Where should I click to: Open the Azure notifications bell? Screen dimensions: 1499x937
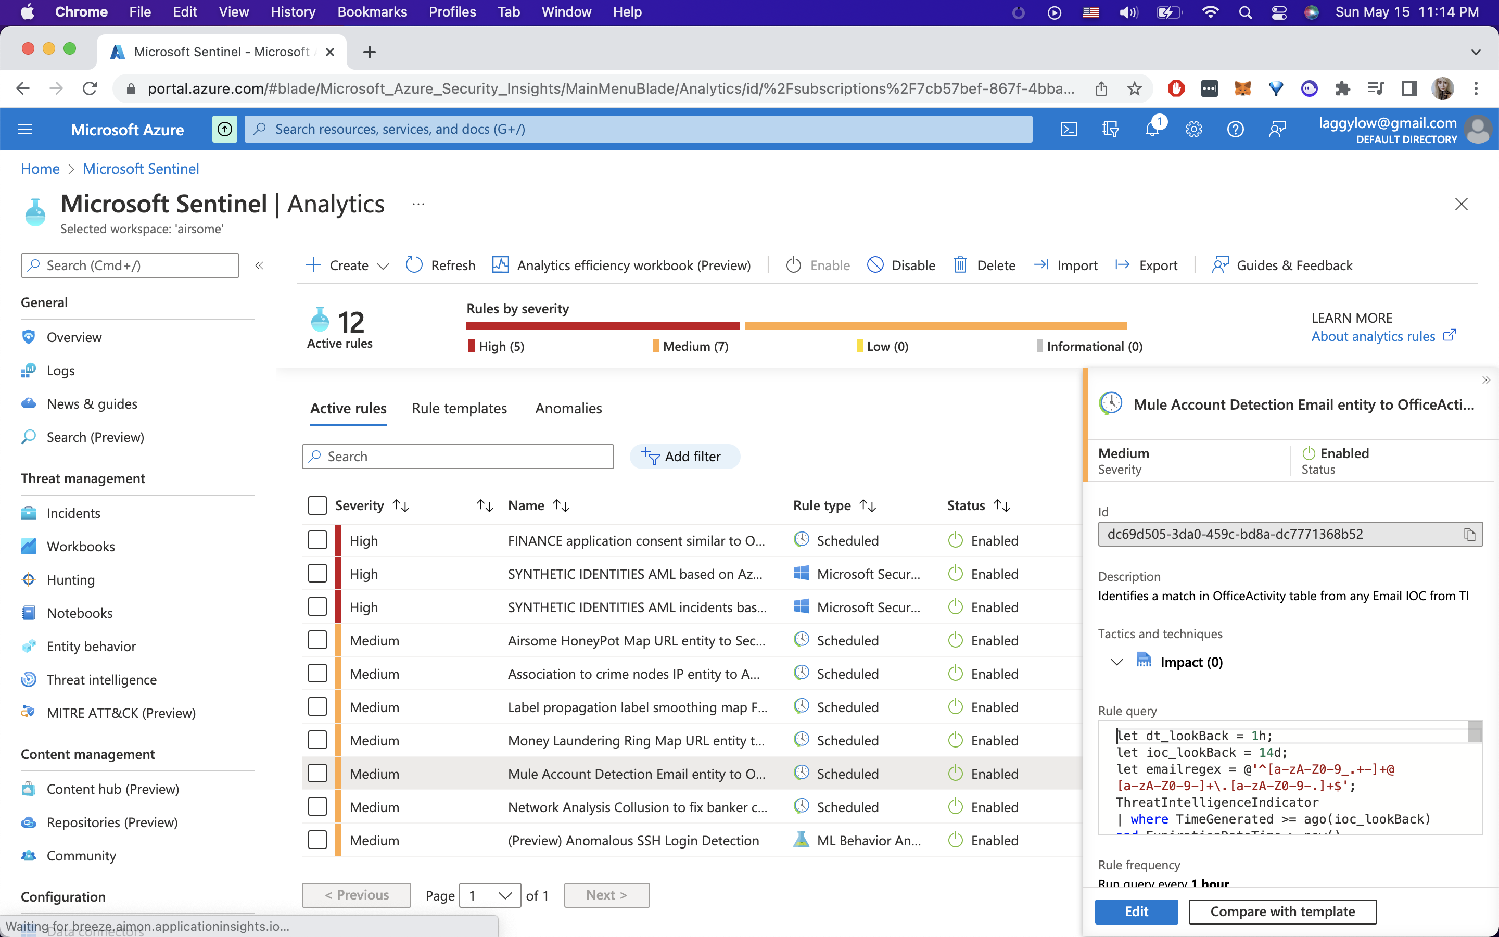pos(1152,129)
